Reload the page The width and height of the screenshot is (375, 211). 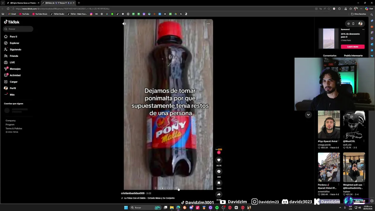pos(8,9)
